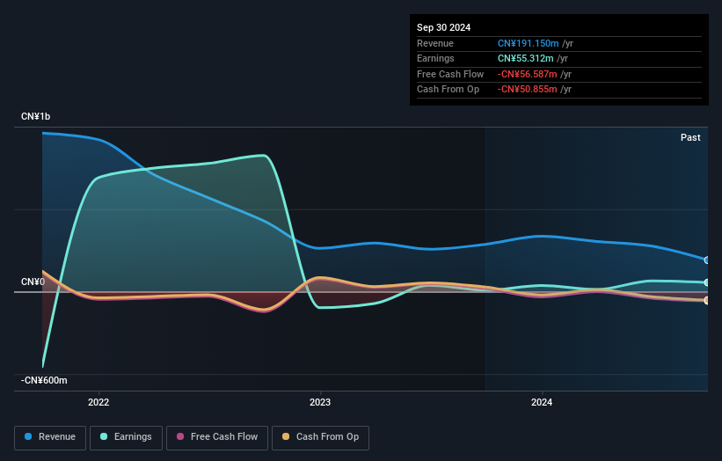
Task: Click the revenue value CN¥191.150m
Action: coord(529,43)
